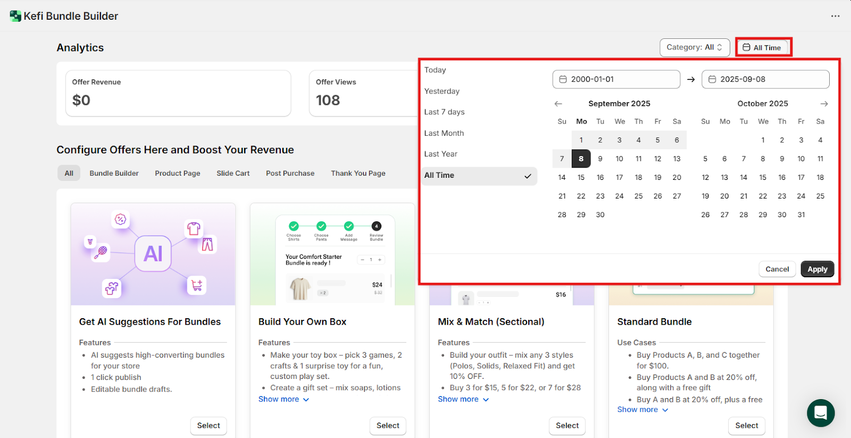Screen dimensions: 851x438
Task: Click the Apply button in date picker
Action: click(x=817, y=269)
